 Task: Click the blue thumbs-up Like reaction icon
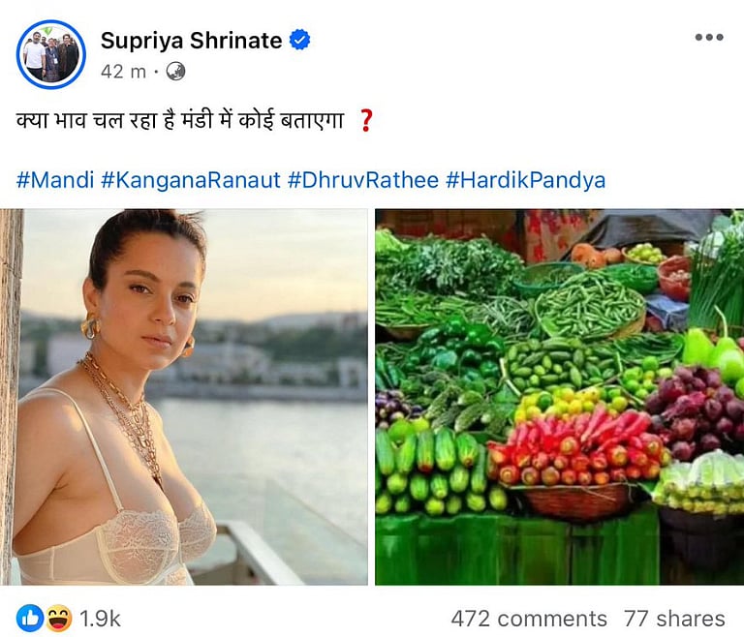click(29, 618)
